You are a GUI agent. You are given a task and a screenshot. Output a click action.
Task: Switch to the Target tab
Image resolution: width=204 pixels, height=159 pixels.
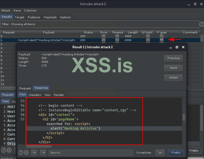(x=19, y=17)
